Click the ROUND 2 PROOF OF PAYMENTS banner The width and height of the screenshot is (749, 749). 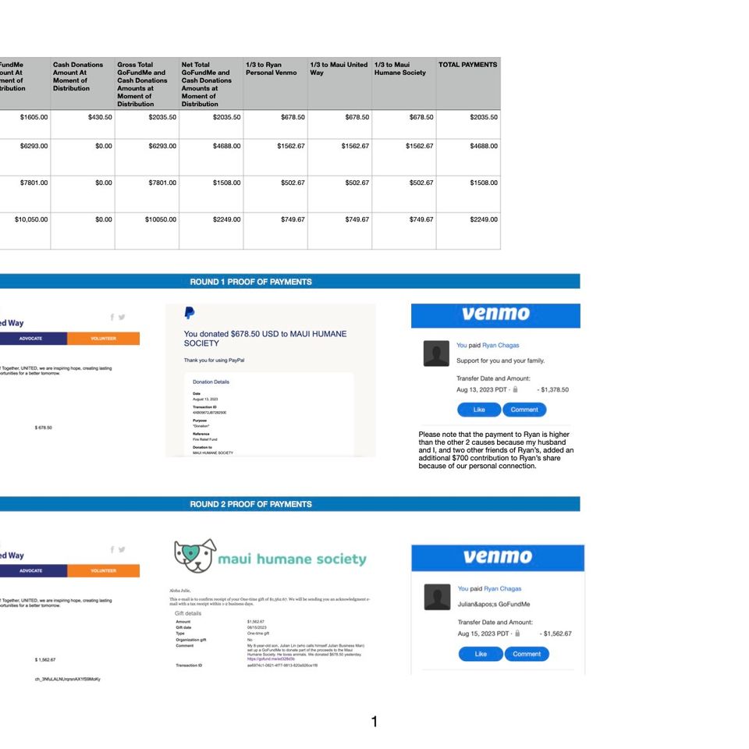[290, 504]
